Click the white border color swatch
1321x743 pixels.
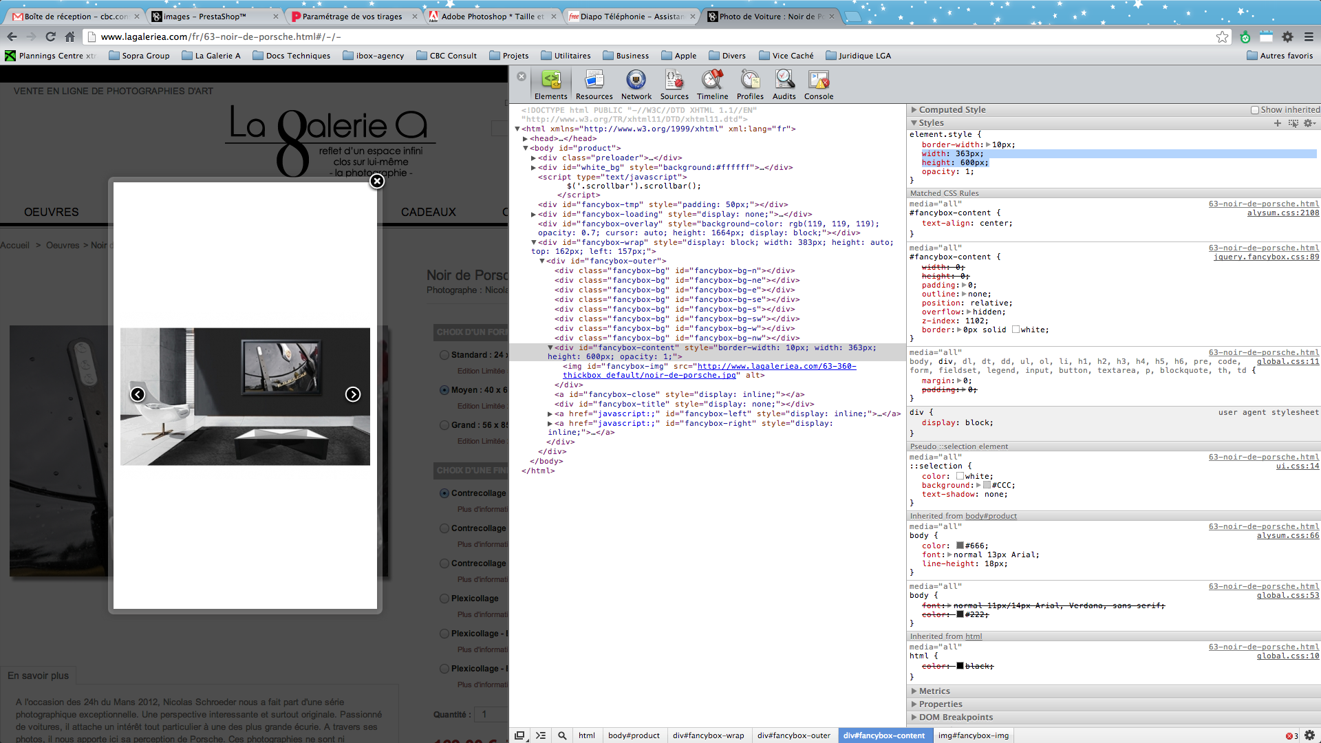1016,330
